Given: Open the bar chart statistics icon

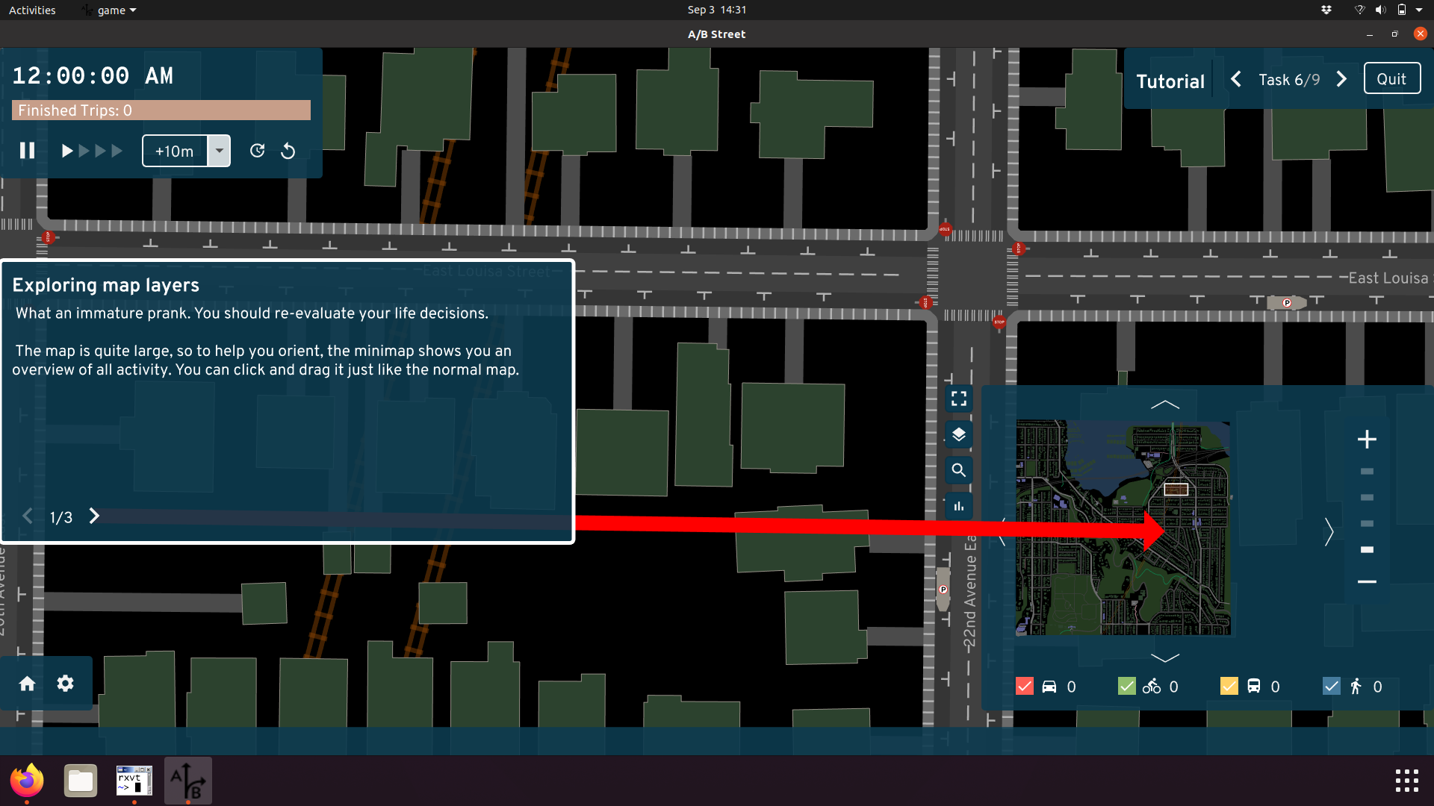Looking at the screenshot, I should coord(959,506).
